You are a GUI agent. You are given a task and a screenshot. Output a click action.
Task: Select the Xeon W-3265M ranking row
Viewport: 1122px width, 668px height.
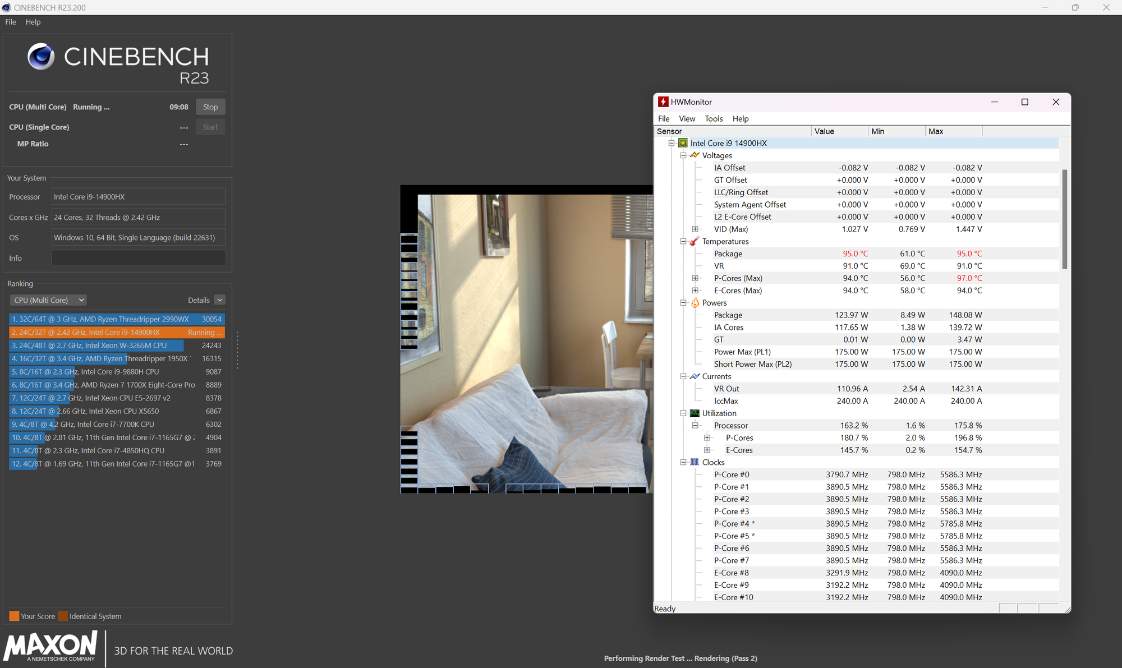point(117,345)
